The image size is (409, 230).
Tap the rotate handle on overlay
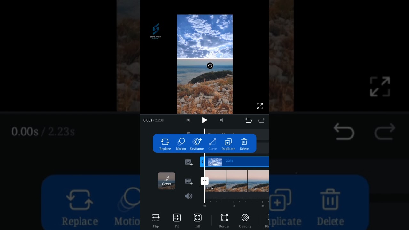[210, 66]
